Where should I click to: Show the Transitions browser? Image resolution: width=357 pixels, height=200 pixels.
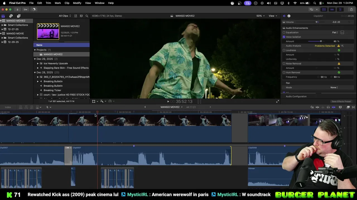353,107
